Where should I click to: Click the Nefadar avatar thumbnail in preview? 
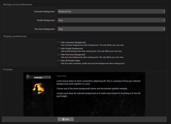point(38,89)
